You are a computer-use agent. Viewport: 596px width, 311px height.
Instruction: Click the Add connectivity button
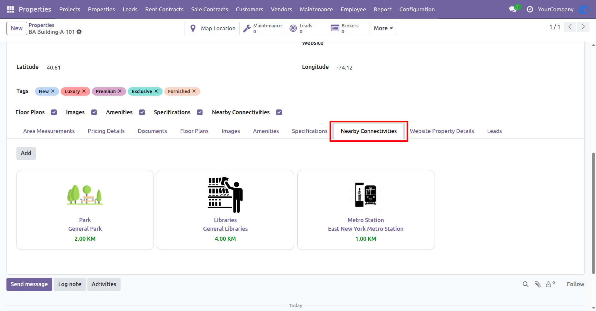(x=26, y=153)
